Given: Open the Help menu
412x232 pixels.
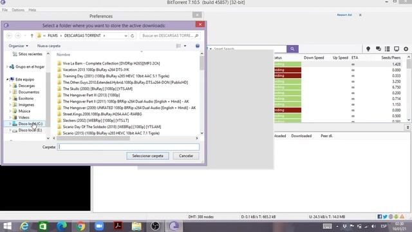Looking at the screenshot, I should coord(32,10).
